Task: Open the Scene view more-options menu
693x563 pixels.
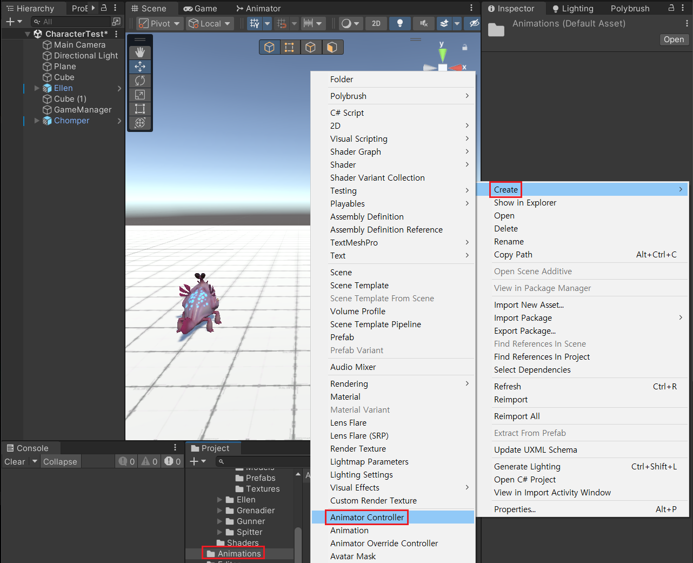Action: pos(471,8)
